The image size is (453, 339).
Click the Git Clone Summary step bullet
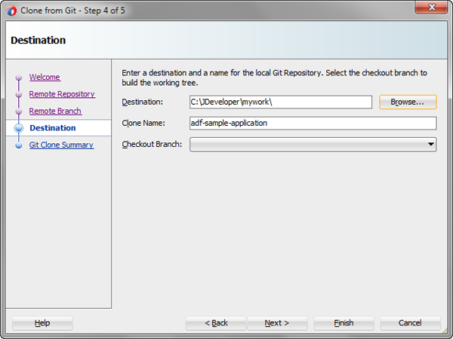(19, 145)
